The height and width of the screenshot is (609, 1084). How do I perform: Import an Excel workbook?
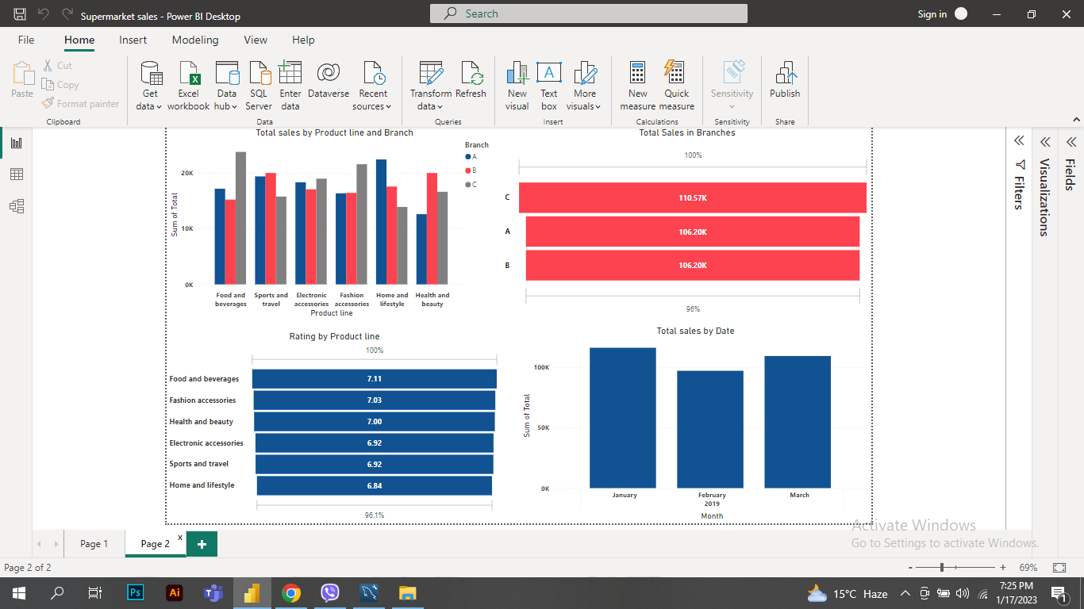[x=188, y=85]
